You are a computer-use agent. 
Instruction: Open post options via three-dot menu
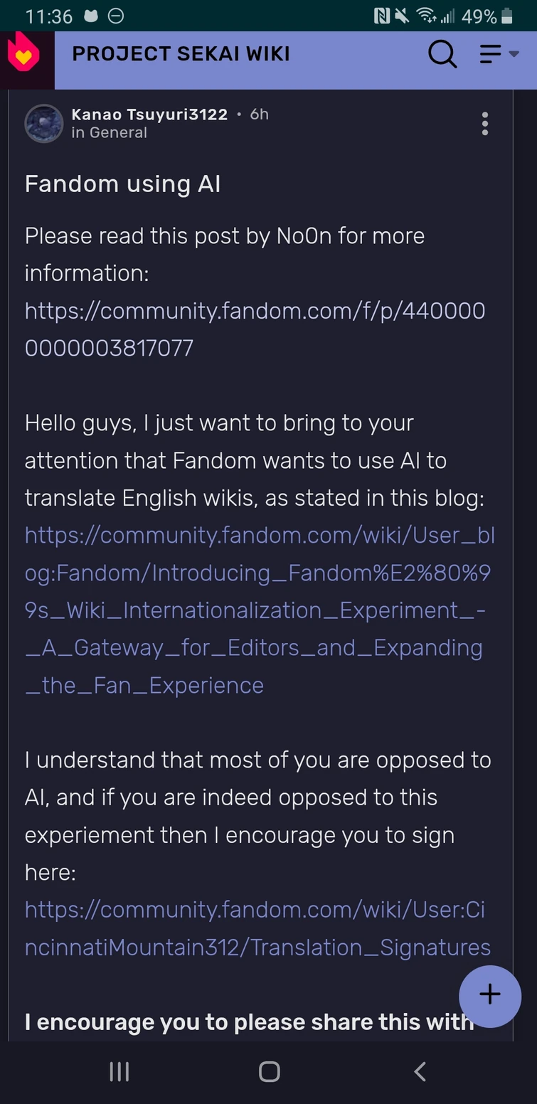pyautogui.click(x=485, y=124)
